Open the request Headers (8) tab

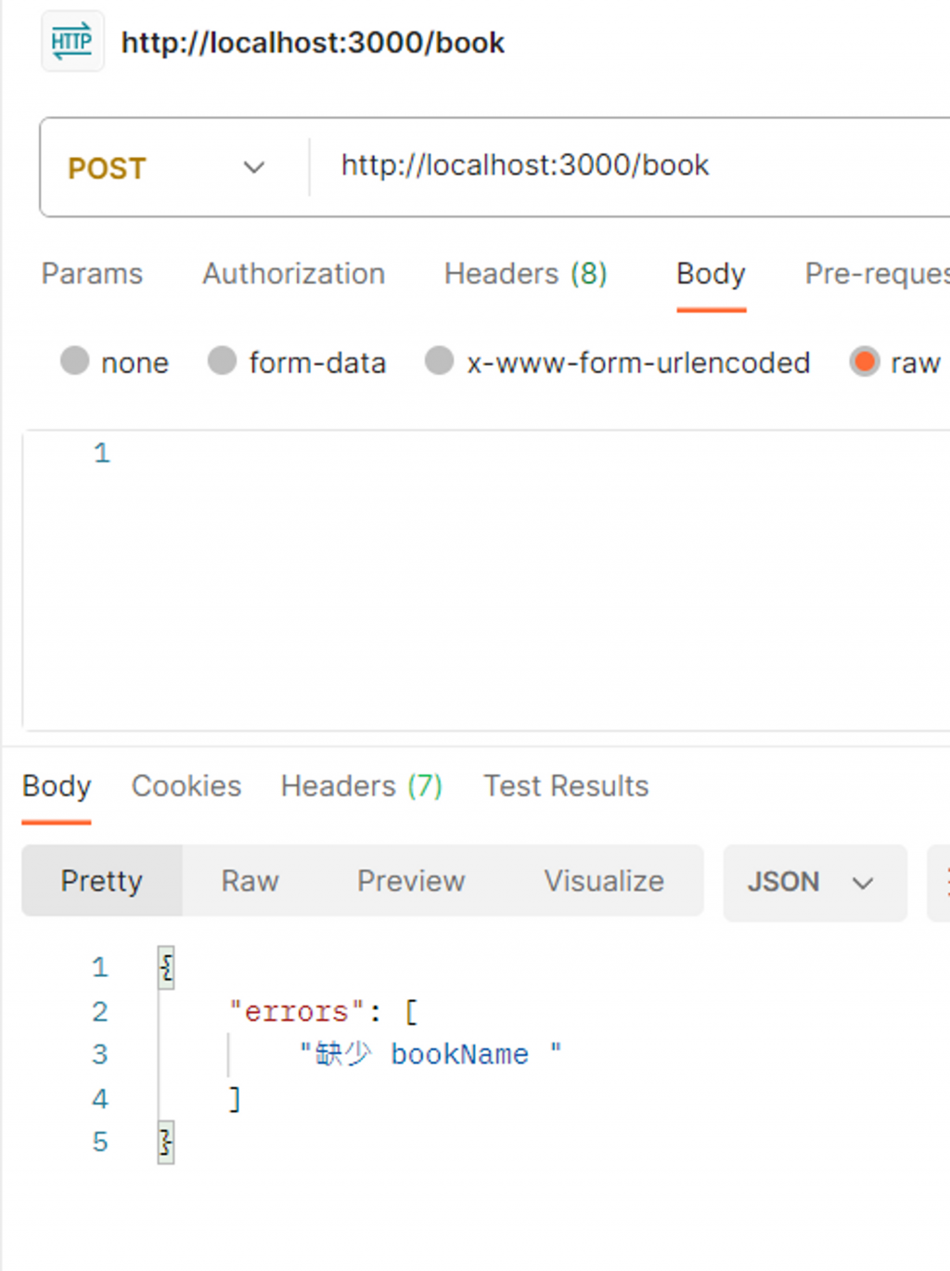click(x=525, y=274)
